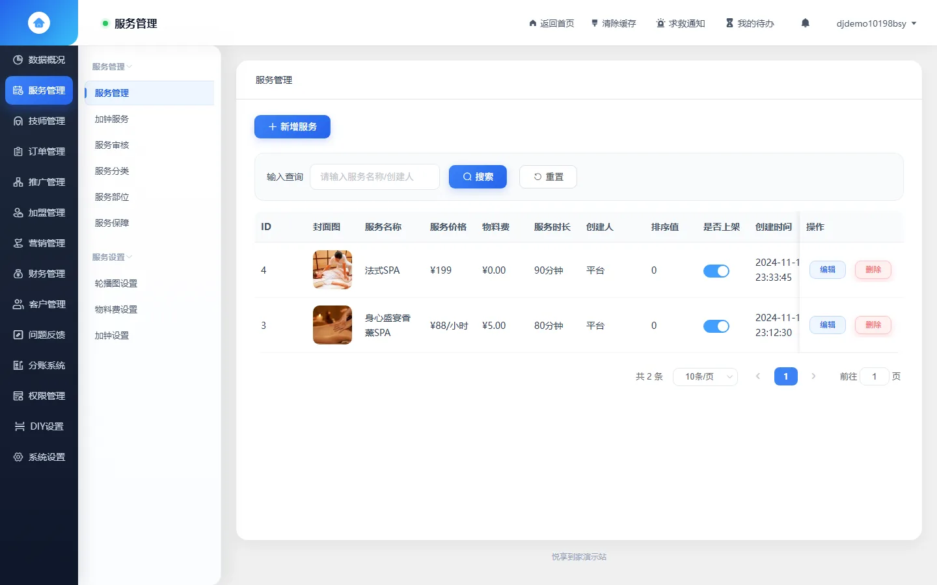Image resolution: width=937 pixels, height=585 pixels.
Task: Click the 前往 page number input
Action: pos(875,376)
